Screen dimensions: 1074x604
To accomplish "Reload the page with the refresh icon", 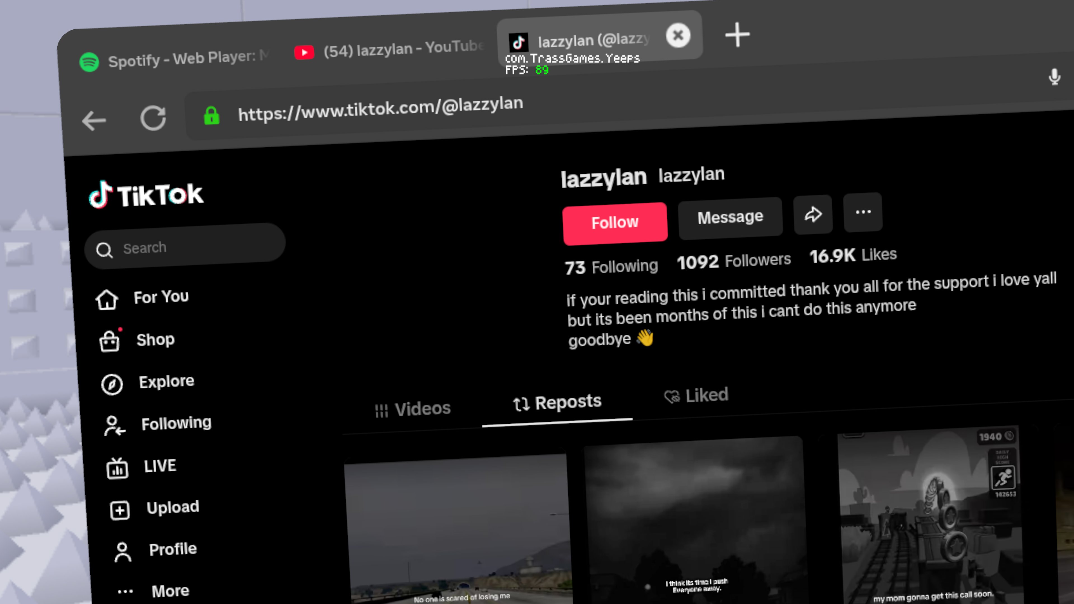I will [153, 118].
